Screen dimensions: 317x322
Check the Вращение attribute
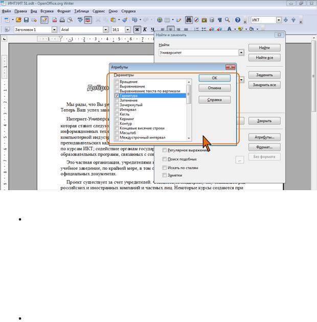tap(117, 82)
